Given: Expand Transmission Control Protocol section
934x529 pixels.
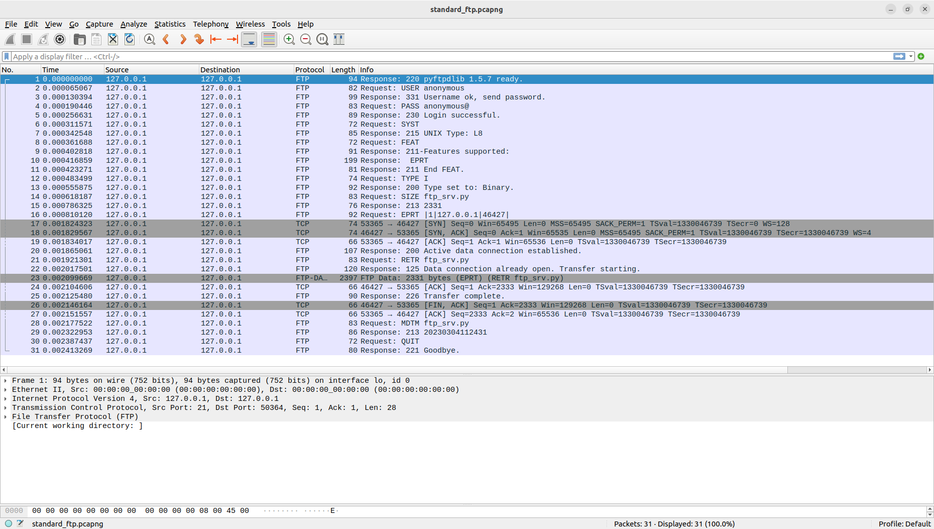Looking at the screenshot, I should click(6, 407).
